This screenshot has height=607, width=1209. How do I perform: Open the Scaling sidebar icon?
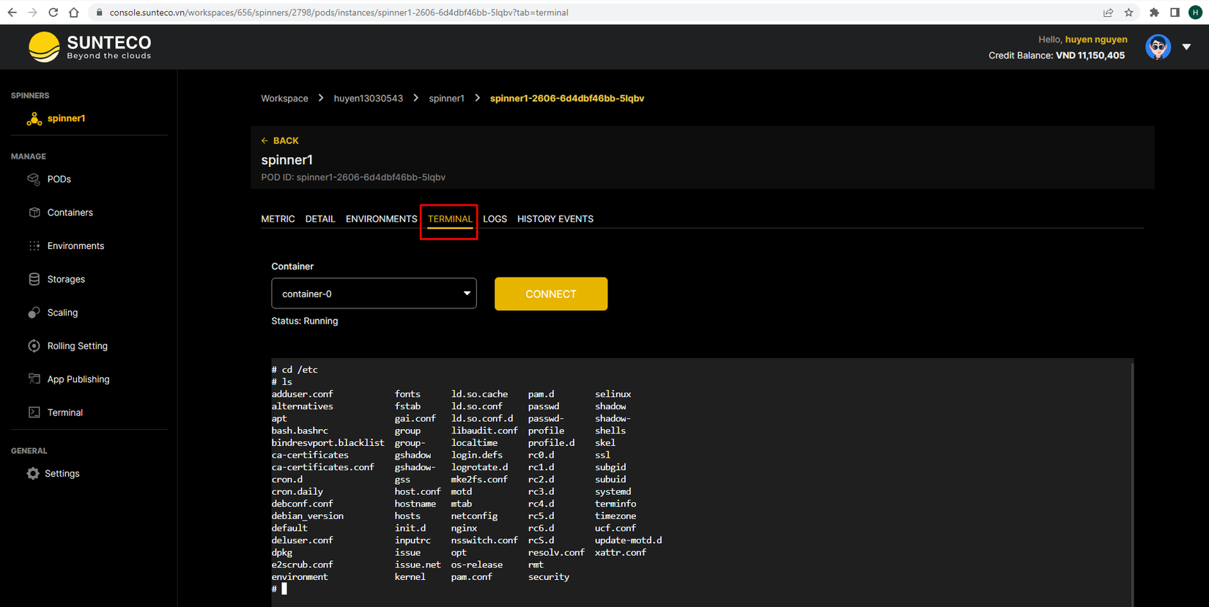(x=34, y=313)
